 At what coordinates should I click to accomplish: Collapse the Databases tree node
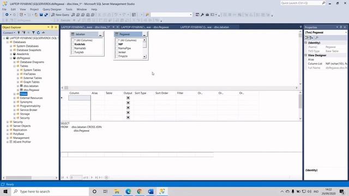(7, 42)
